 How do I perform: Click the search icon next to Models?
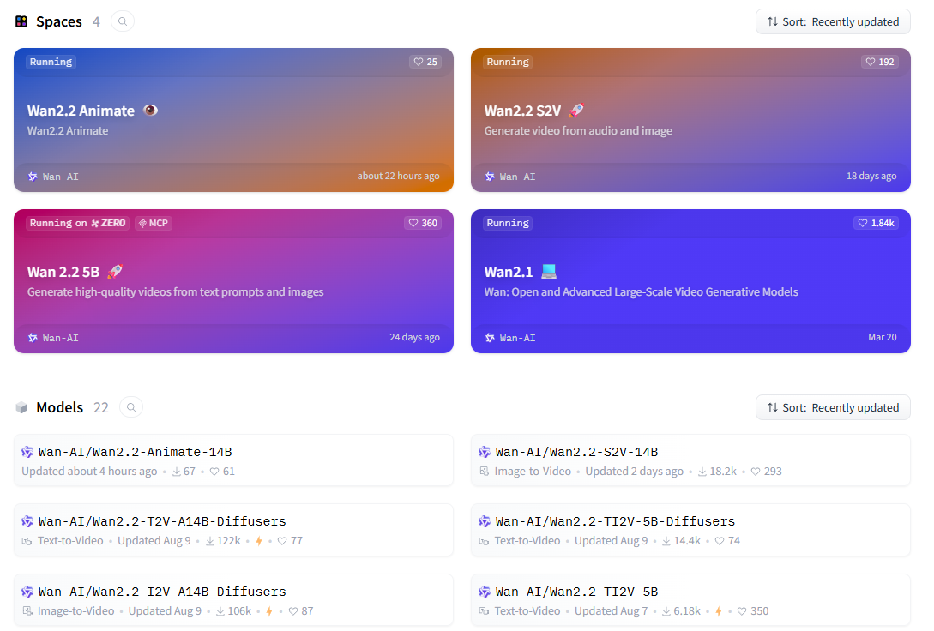(130, 407)
